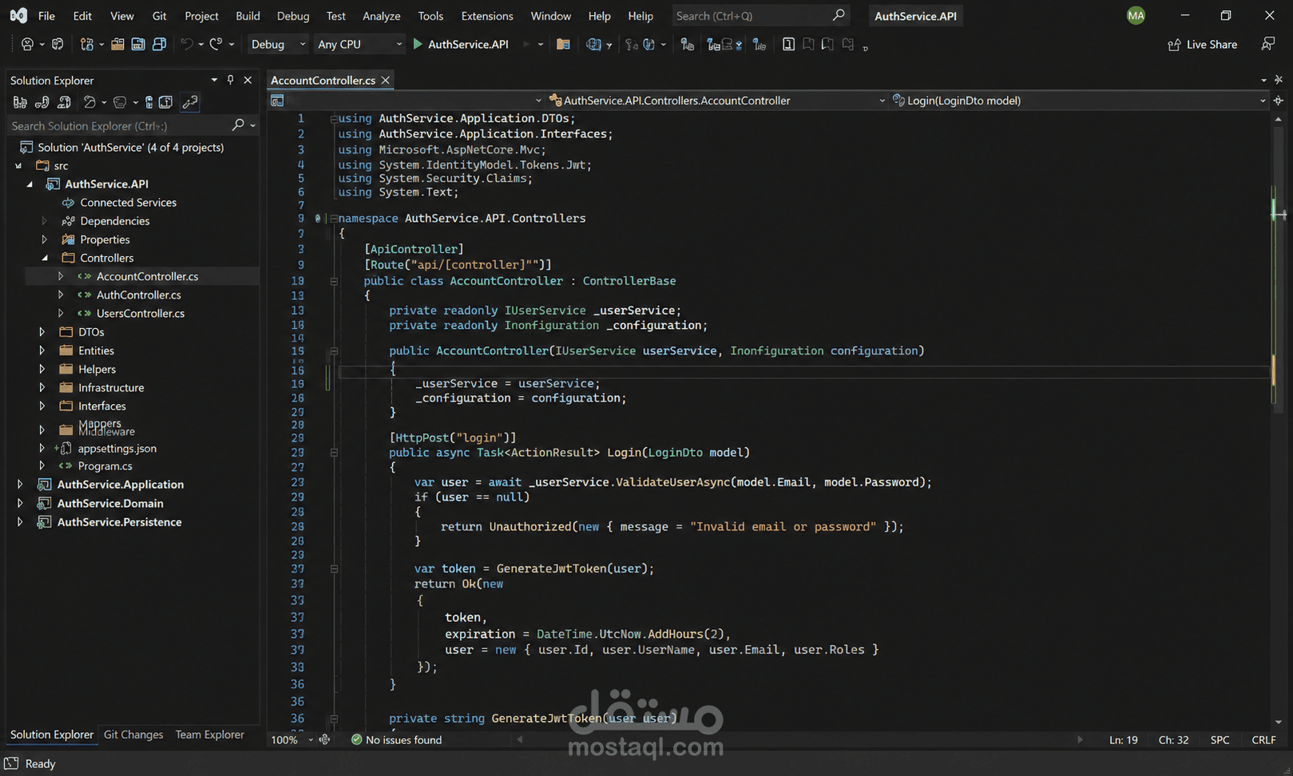Click the Navigate Backward toolbar icon

(x=27, y=45)
